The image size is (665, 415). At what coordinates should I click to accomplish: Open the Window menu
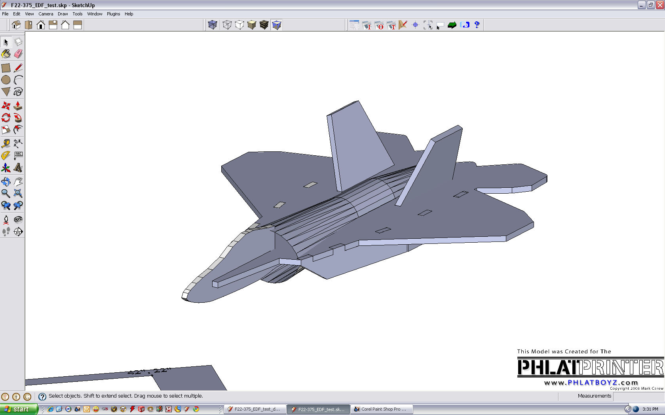coord(95,14)
